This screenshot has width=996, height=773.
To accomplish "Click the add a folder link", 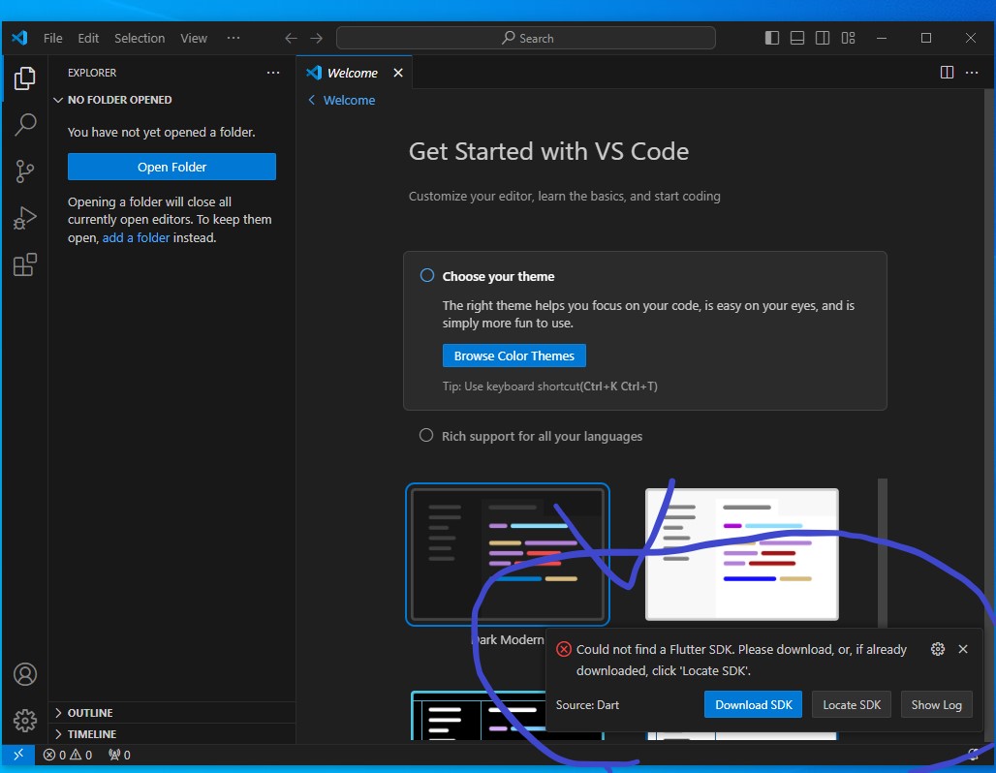I will click(136, 237).
